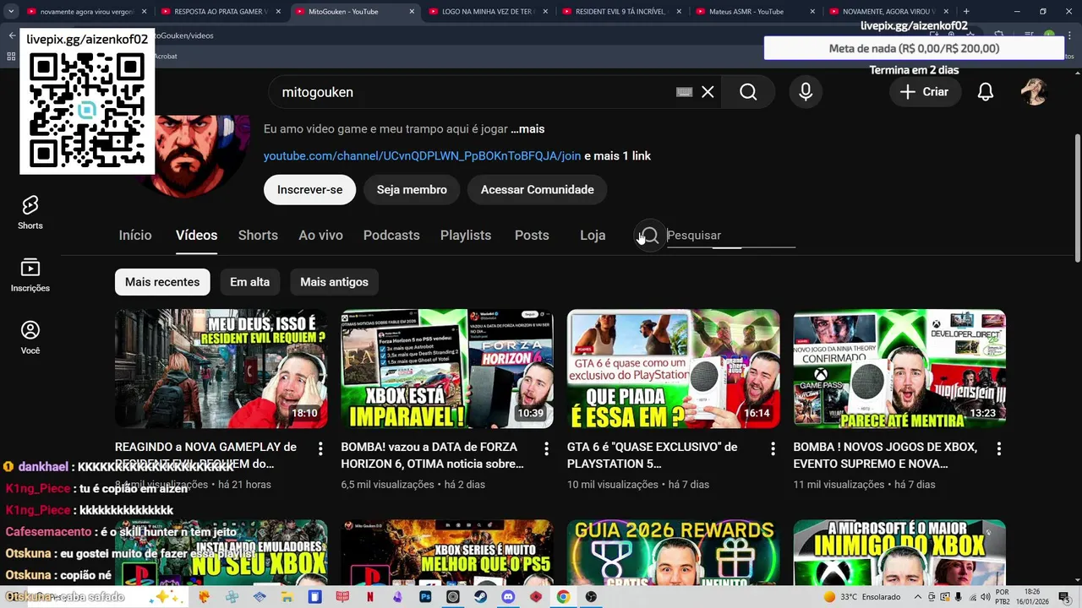
Task: Open Você in left sidebar
Action: click(30, 338)
